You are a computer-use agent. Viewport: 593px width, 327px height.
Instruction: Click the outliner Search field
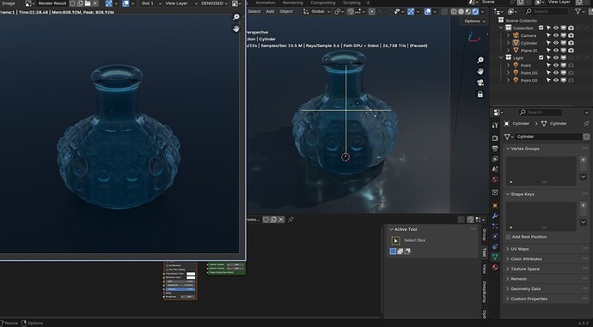[x=547, y=11]
